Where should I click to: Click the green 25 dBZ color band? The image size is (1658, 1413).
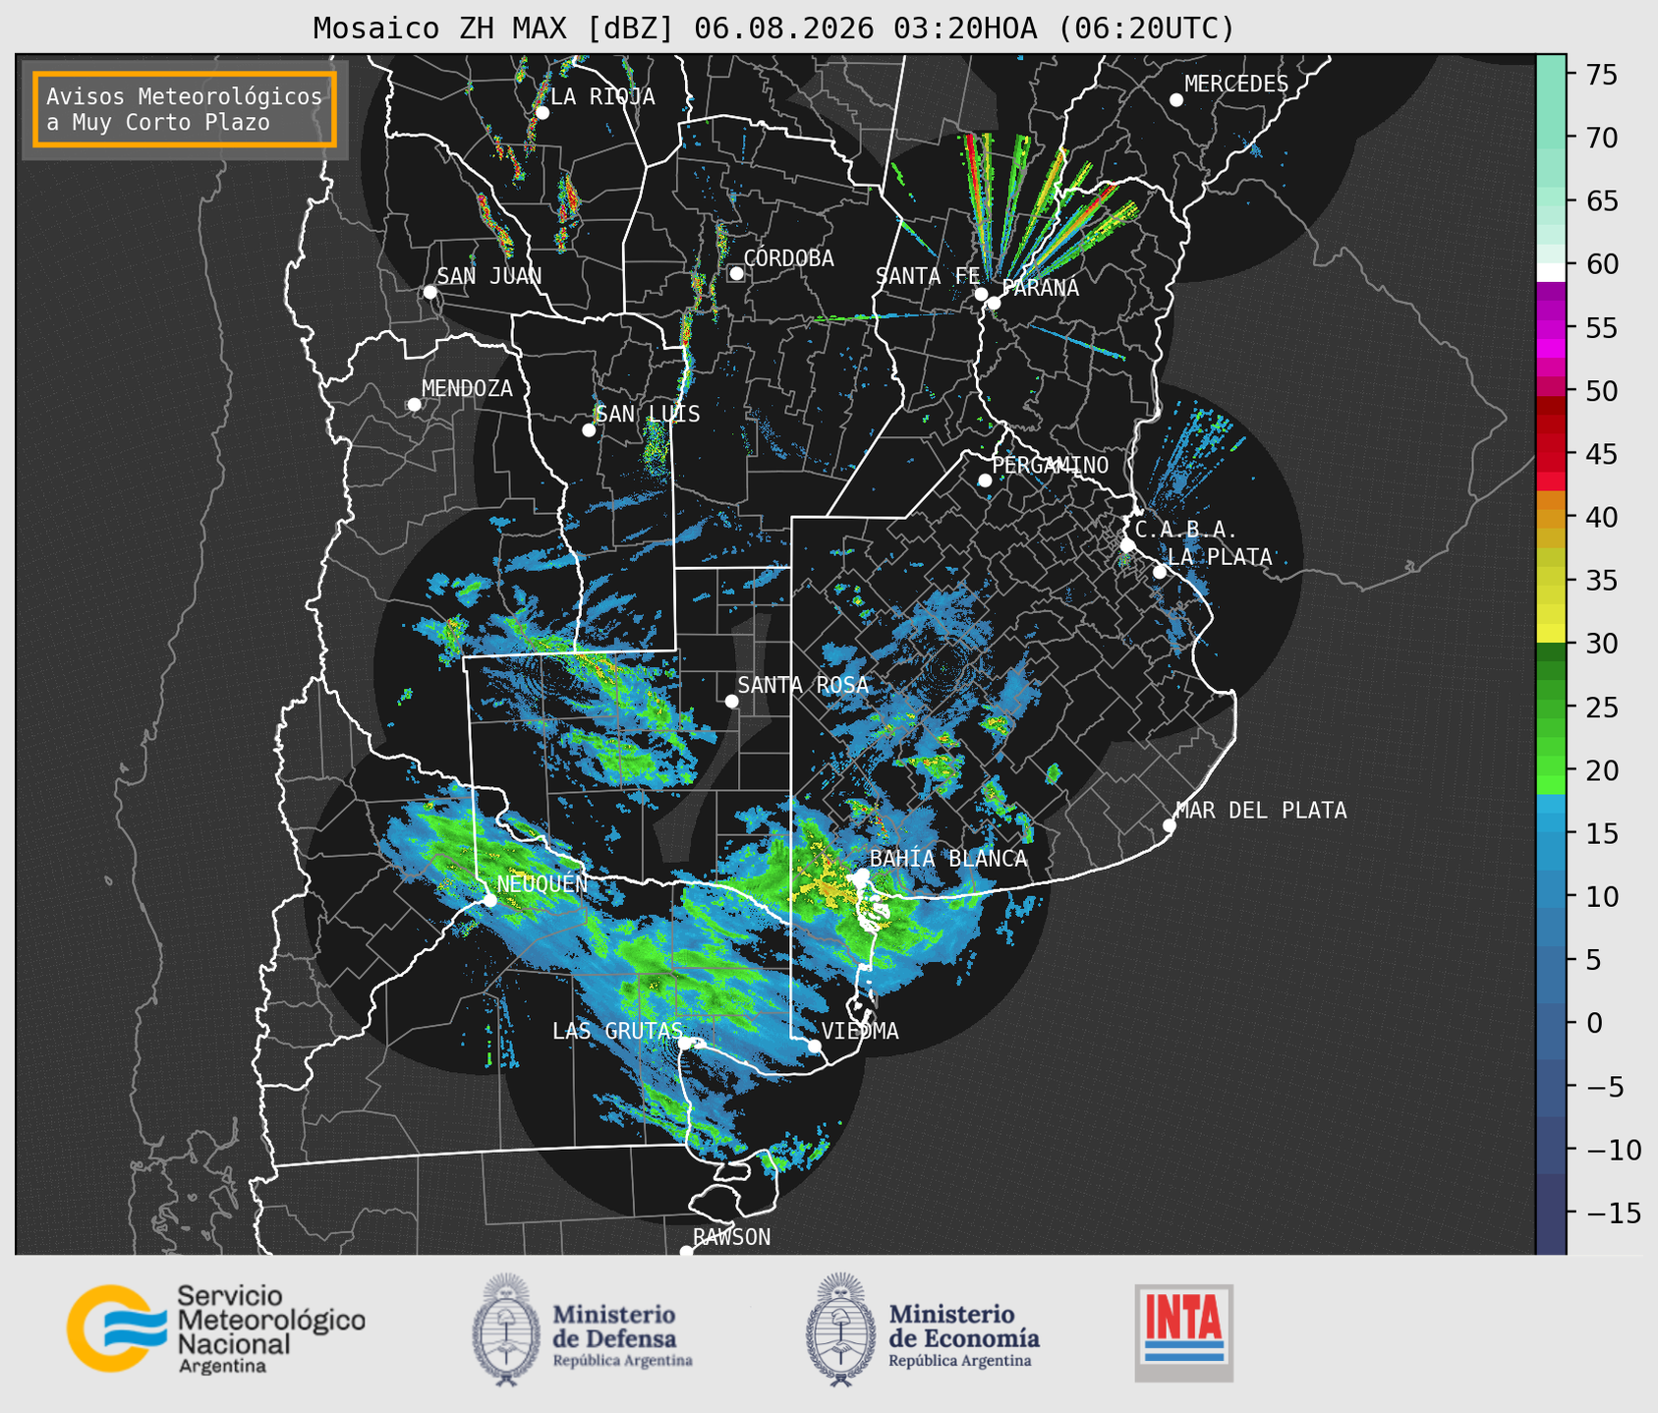(1551, 706)
